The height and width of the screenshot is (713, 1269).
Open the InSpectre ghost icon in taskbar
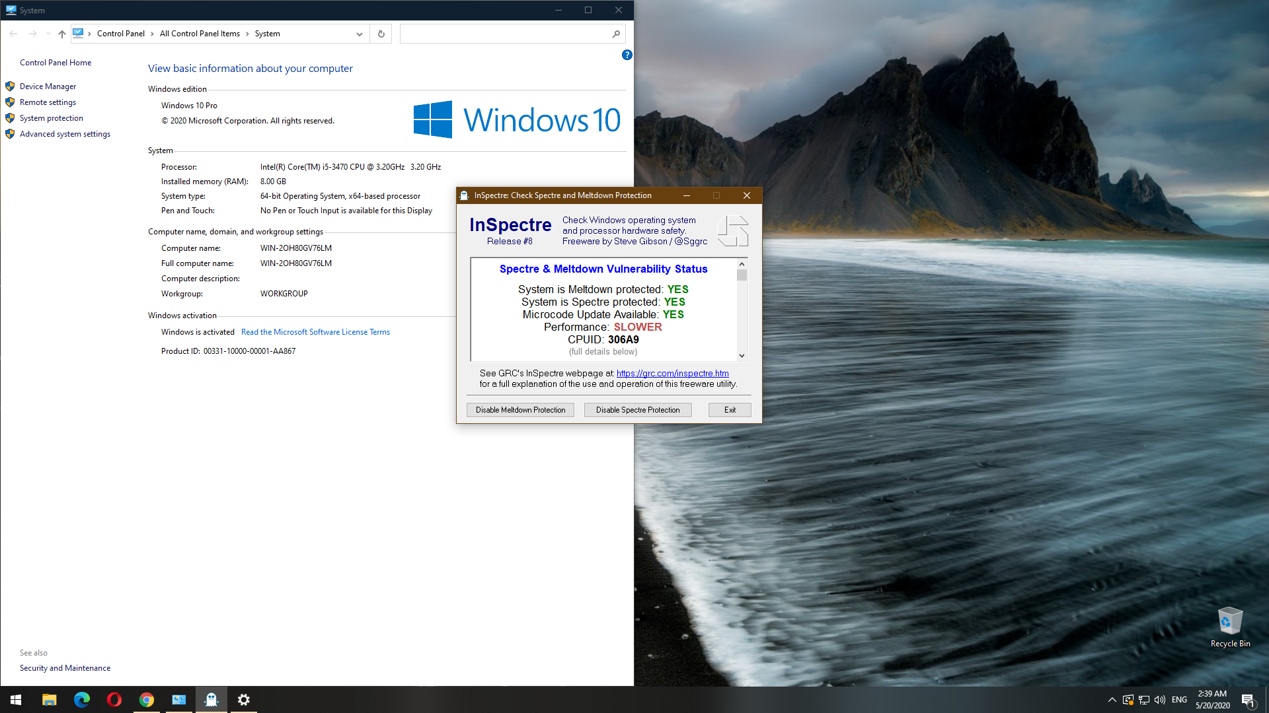(211, 700)
